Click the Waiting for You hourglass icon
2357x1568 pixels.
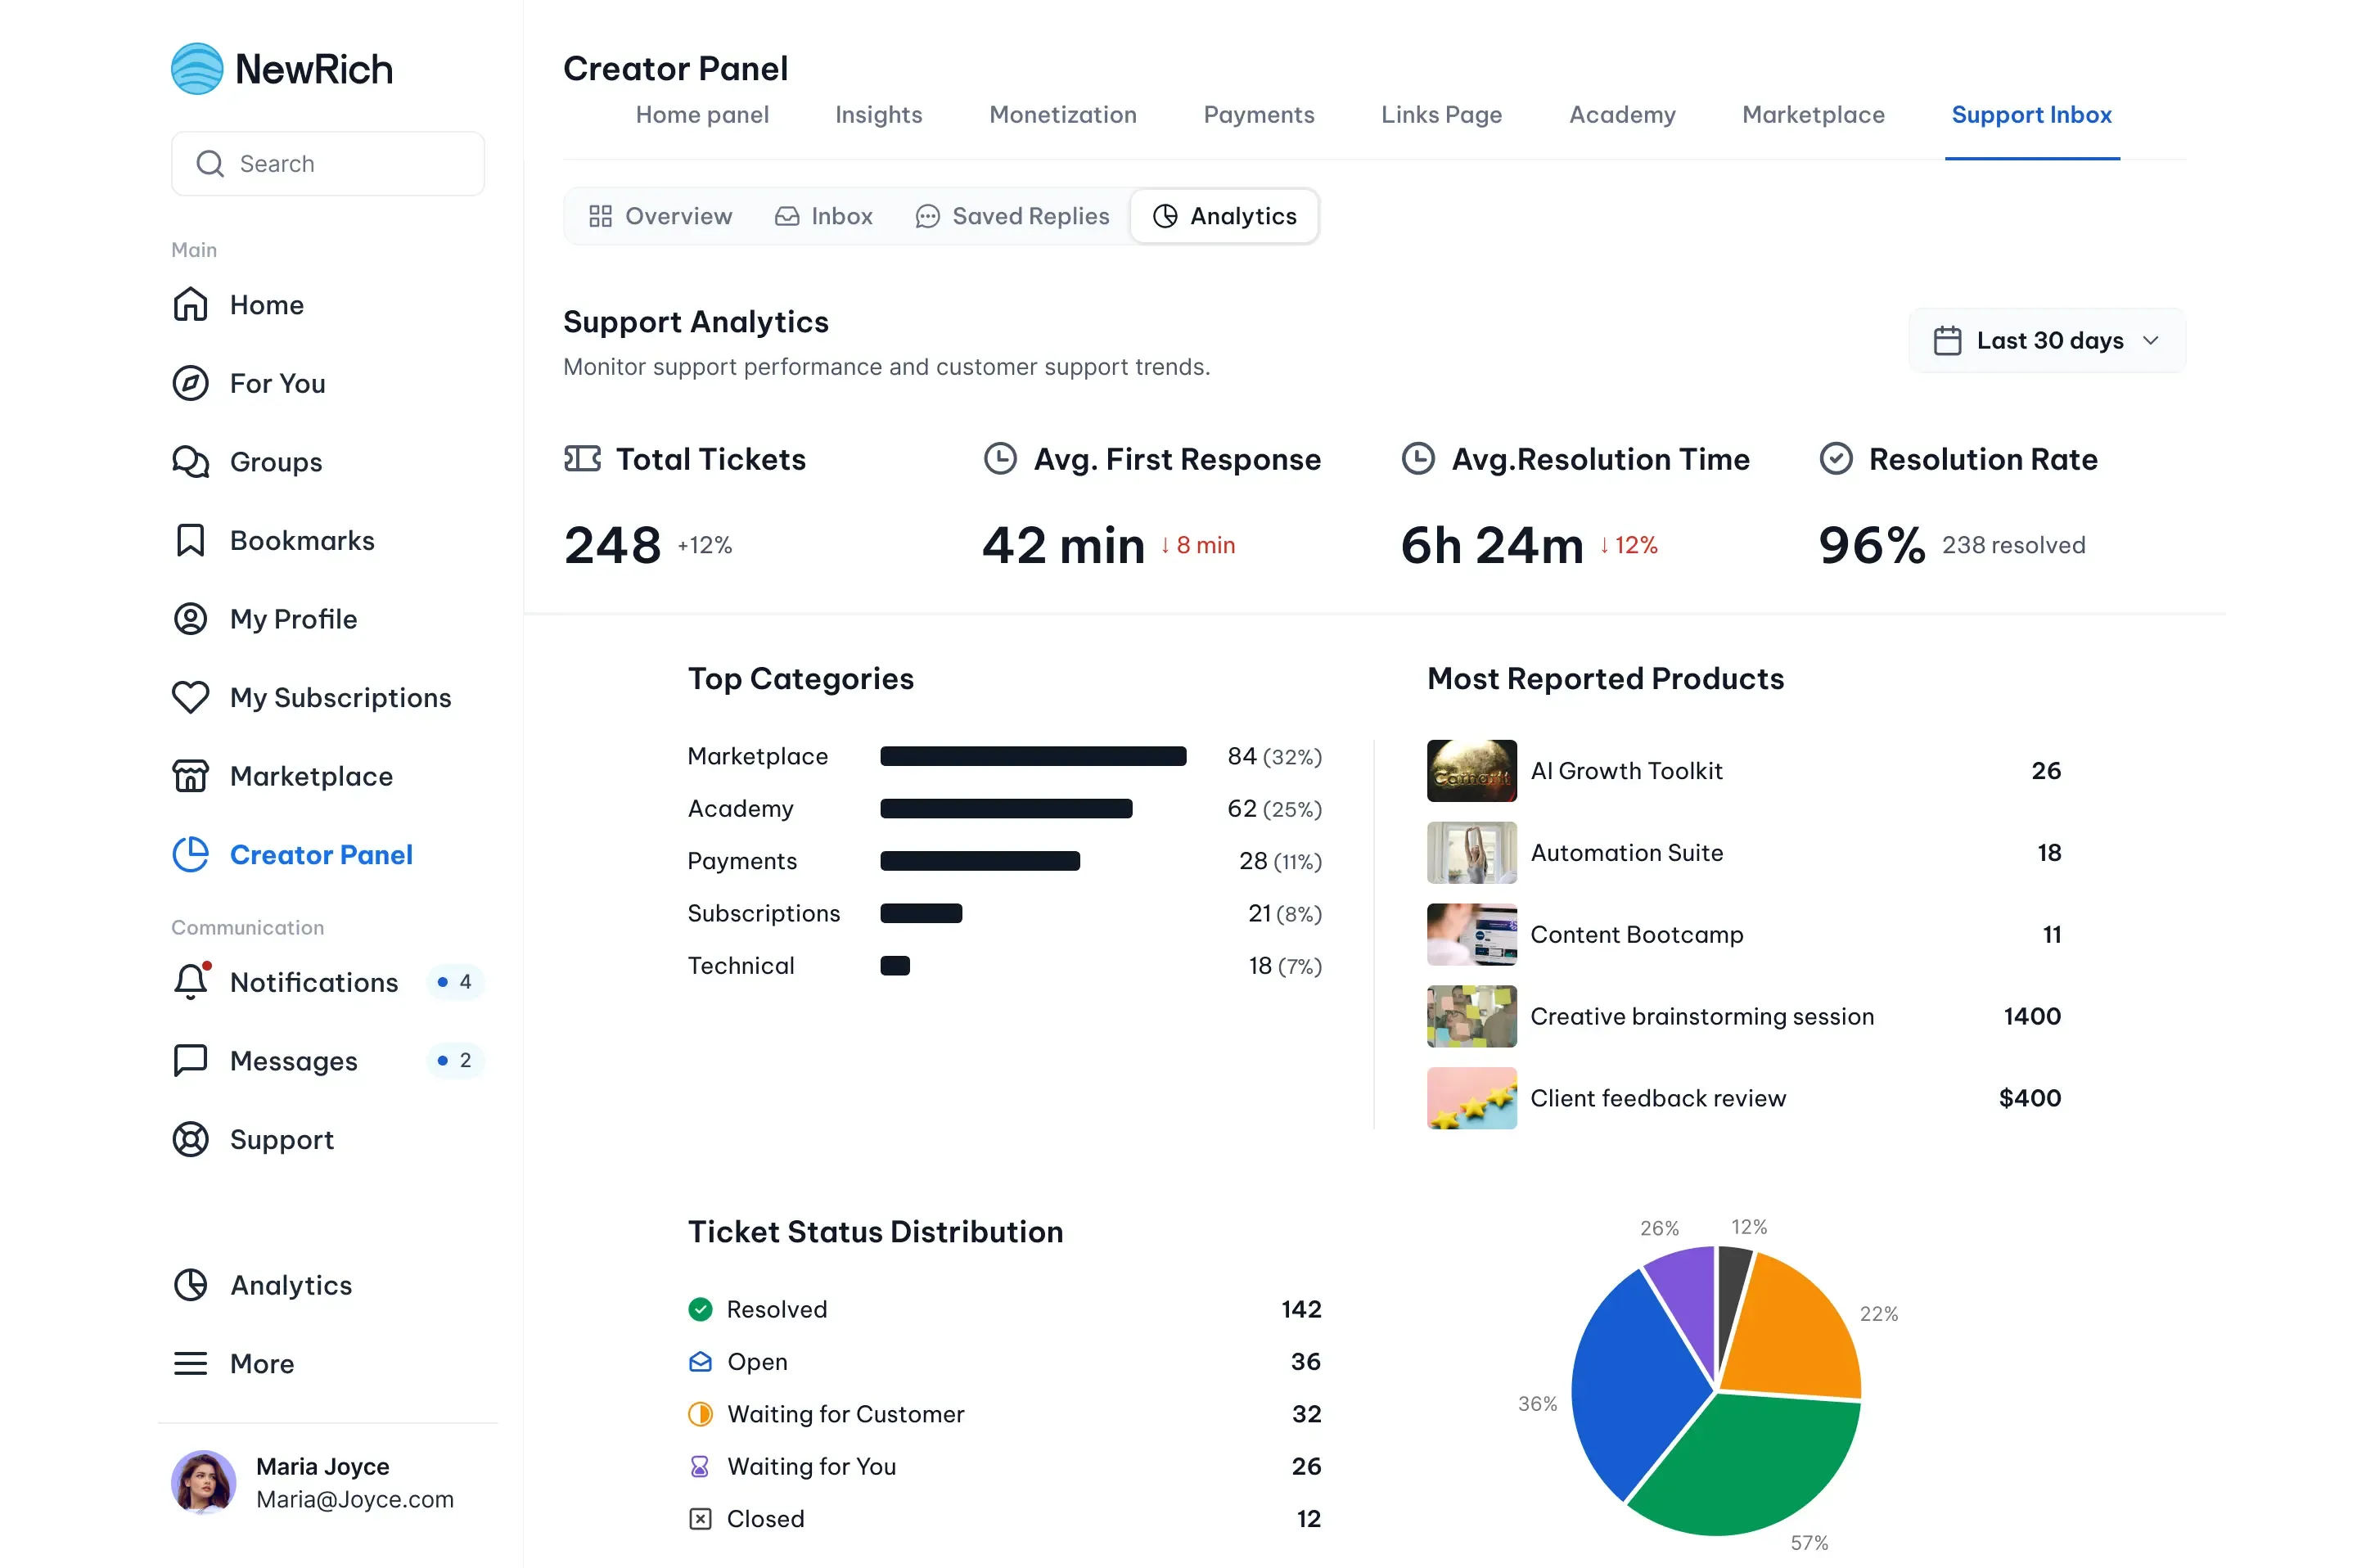coord(700,1466)
